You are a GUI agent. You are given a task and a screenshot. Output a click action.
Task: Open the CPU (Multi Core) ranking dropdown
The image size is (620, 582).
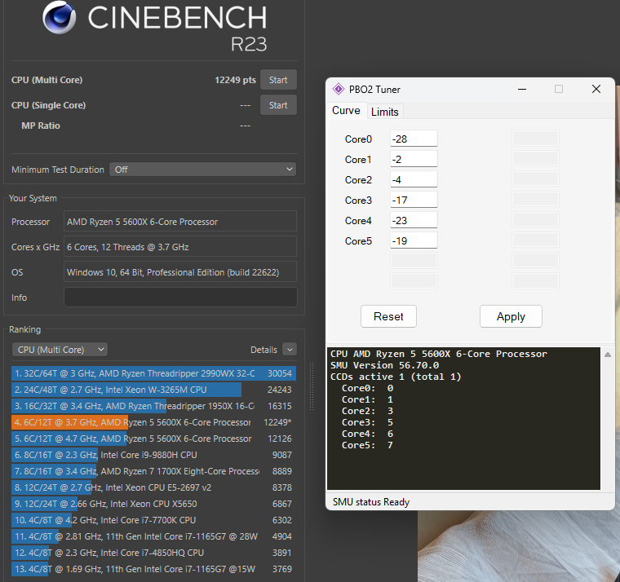click(60, 350)
